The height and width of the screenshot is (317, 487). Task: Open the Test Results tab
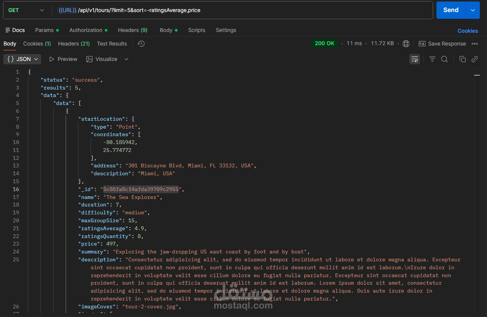[x=112, y=44]
